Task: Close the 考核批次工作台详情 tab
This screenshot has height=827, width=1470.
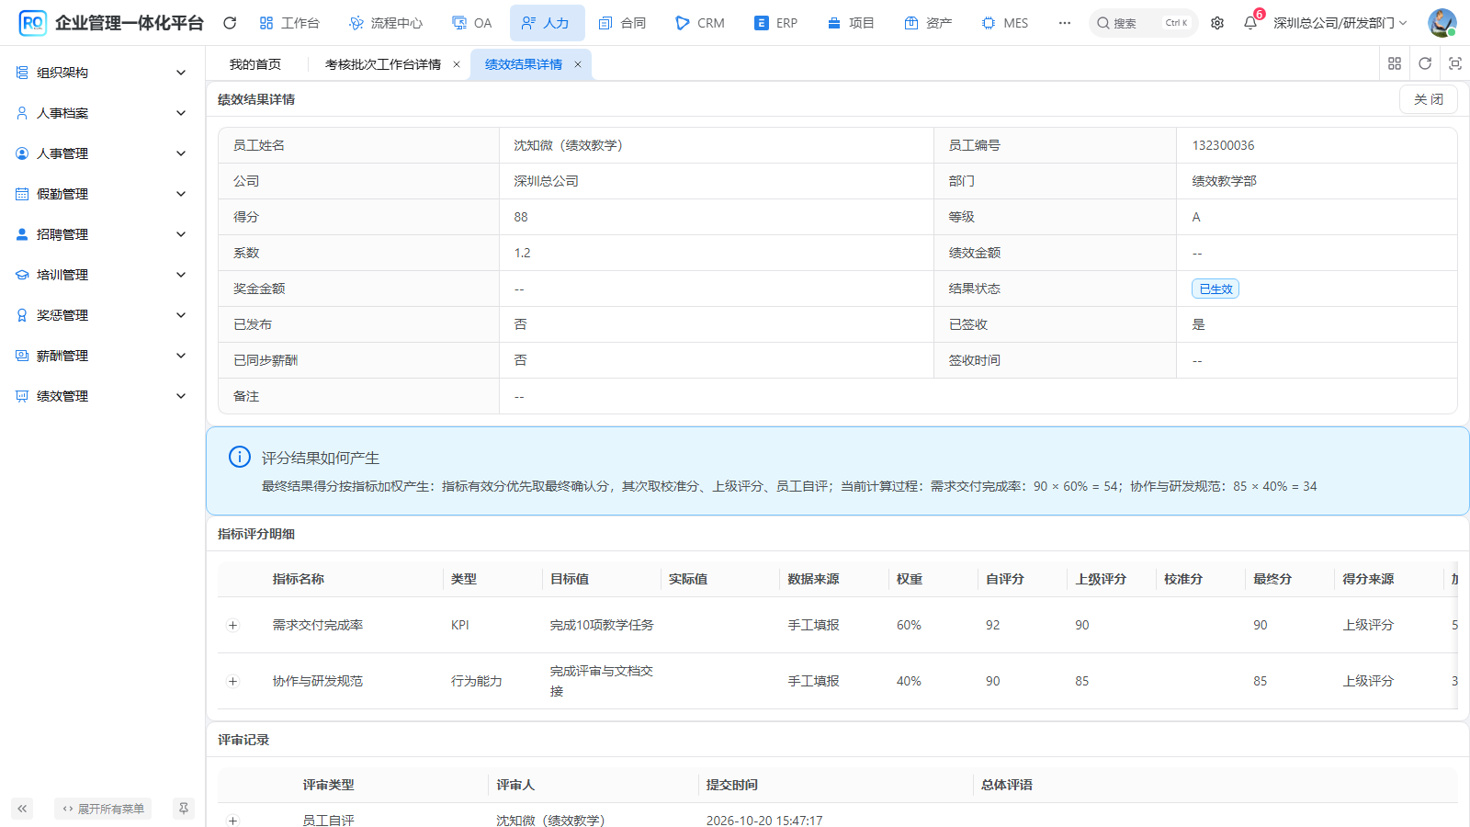Action: point(457,64)
